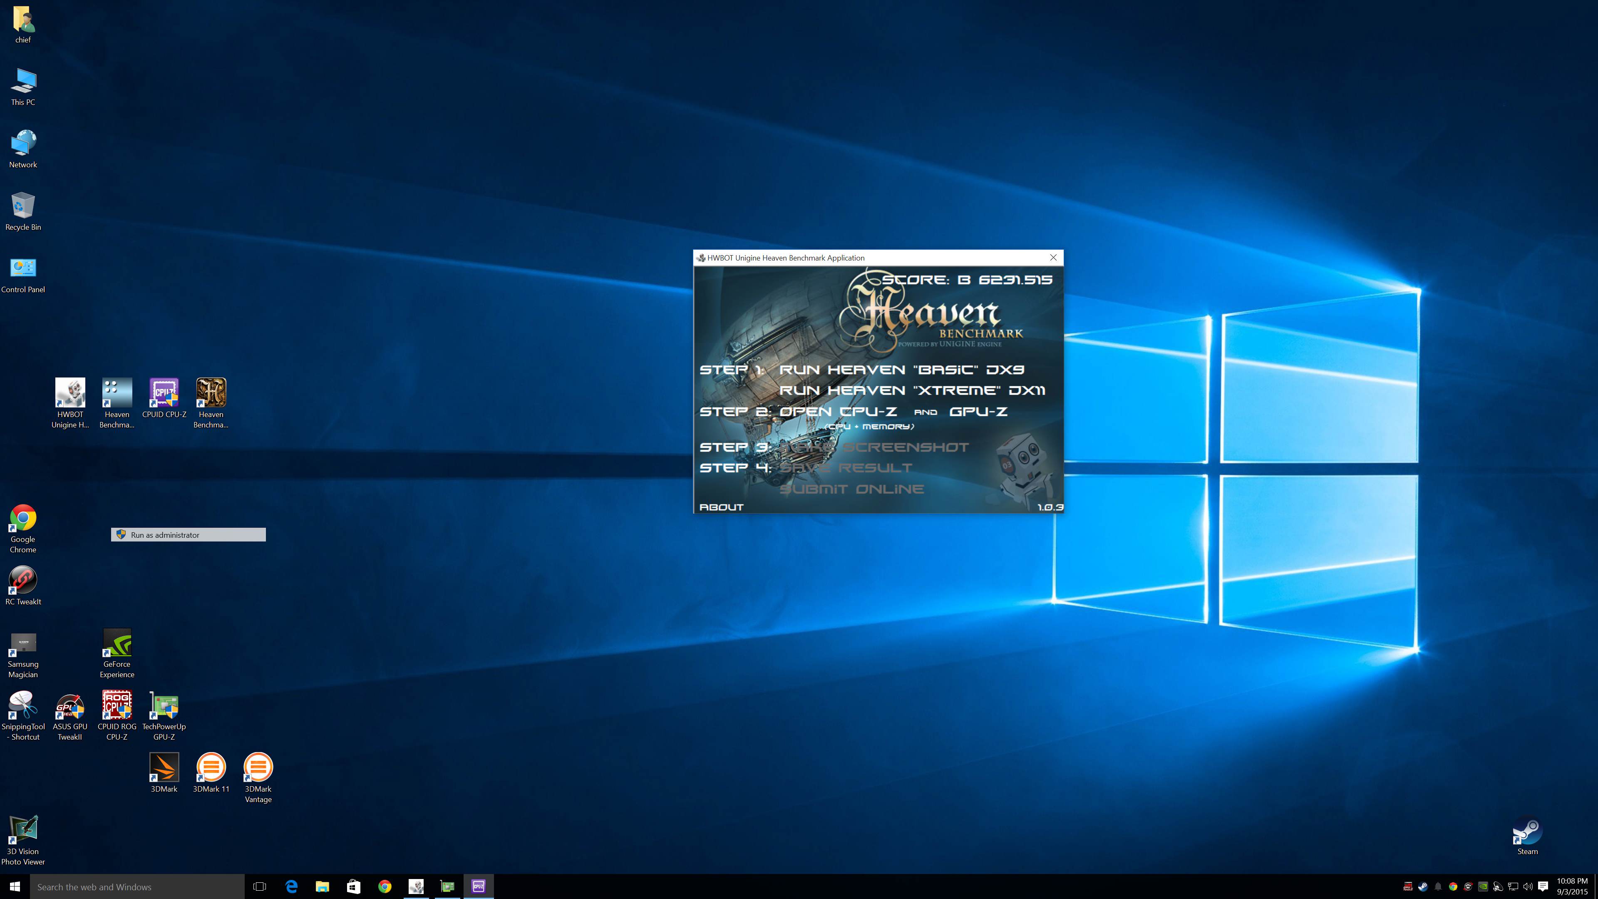The height and width of the screenshot is (899, 1598).
Task: Switch to CPU-Z taskbar button
Action: pos(478,887)
